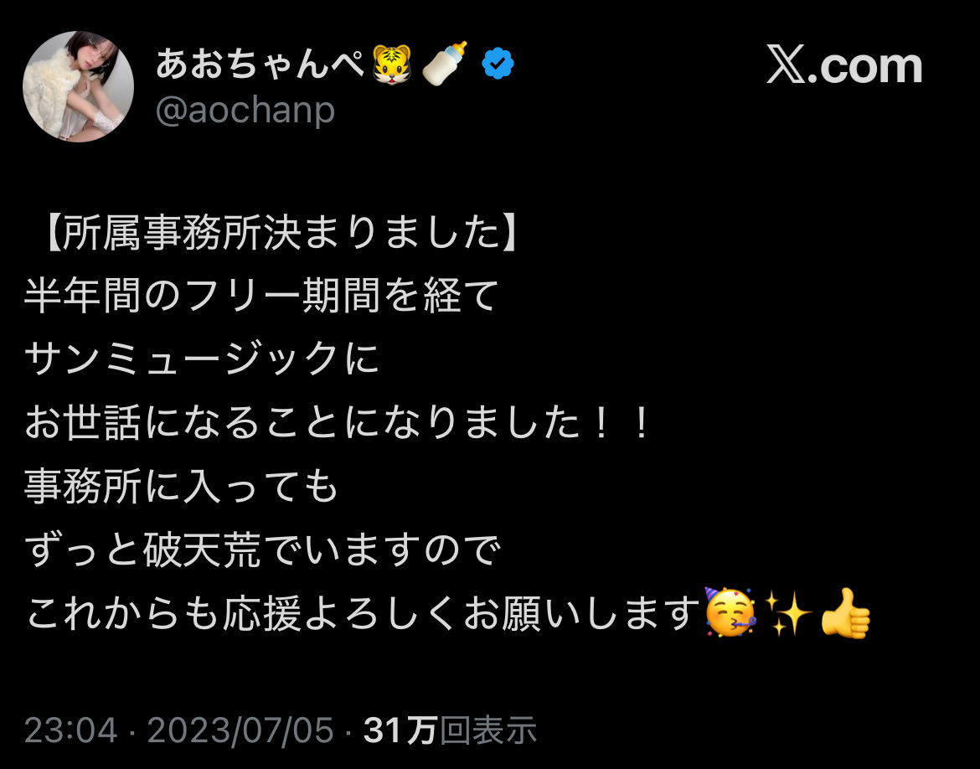Open the 23:04 timestamp link

(70, 730)
